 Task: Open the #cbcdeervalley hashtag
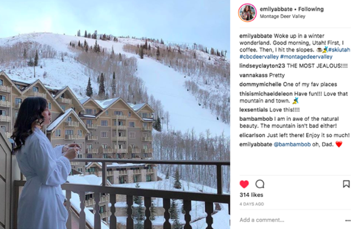click(259, 57)
